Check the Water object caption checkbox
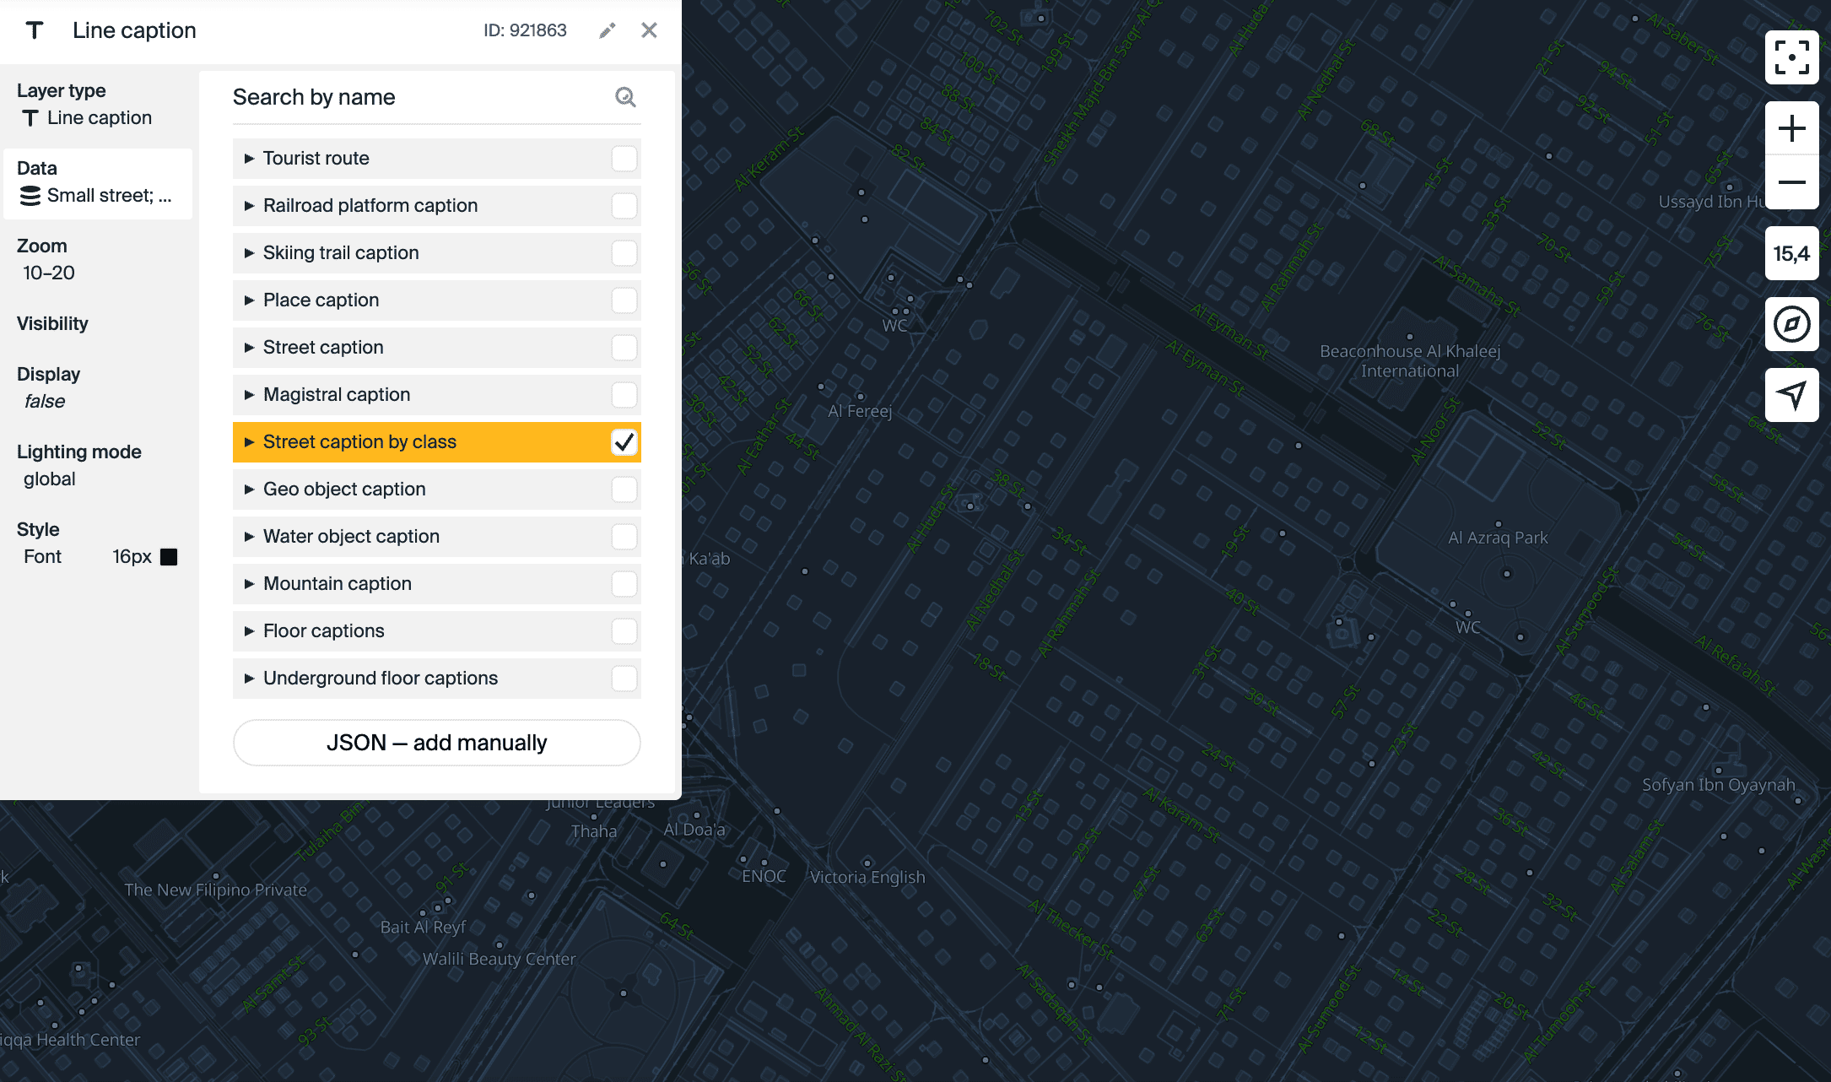Image resolution: width=1831 pixels, height=1082 pixels. 624,537
